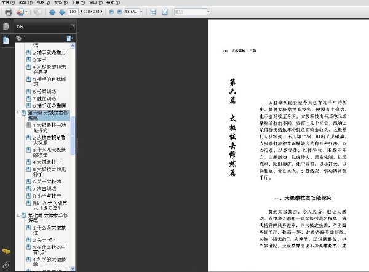
Task: Select bookmark 3 什么是太极拳的技击
Action: click(49, 152)
